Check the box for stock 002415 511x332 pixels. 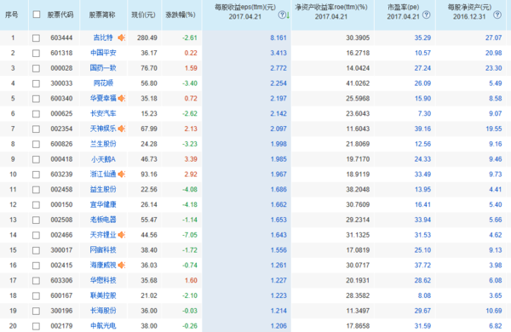pyautogui.click(x=36, y=266)
